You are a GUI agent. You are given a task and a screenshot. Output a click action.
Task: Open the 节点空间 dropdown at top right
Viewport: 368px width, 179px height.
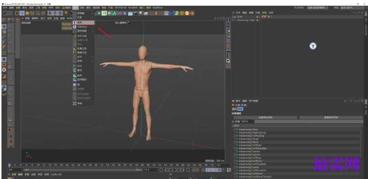click(317, 8)
